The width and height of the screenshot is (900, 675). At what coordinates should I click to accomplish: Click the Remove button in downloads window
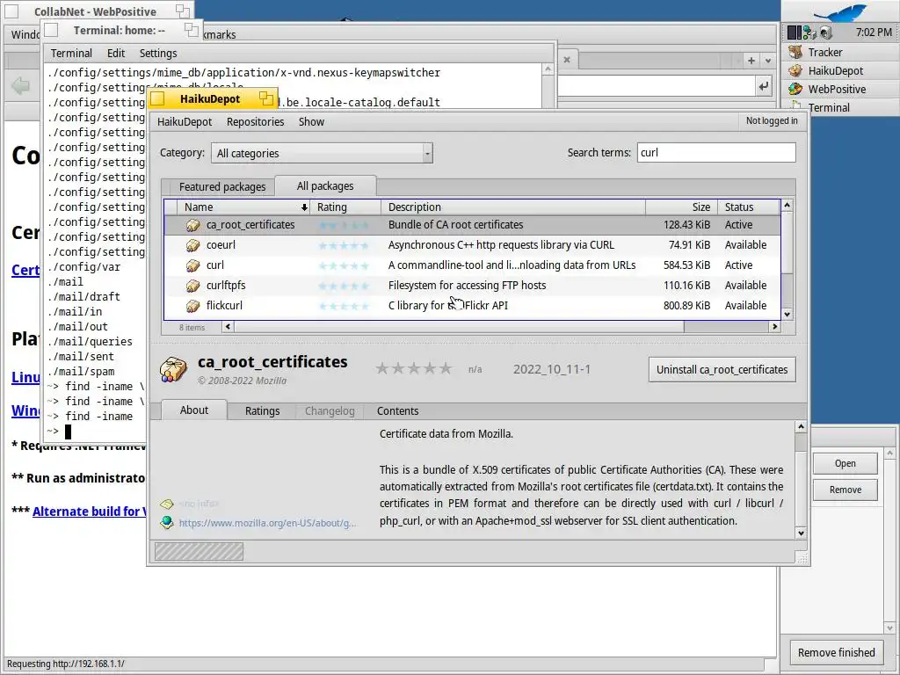click(x=845, y=490)
